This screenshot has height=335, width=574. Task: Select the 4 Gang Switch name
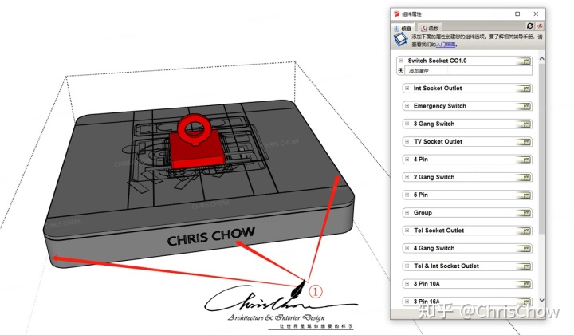pyautogui.click(x=434, y=248)
